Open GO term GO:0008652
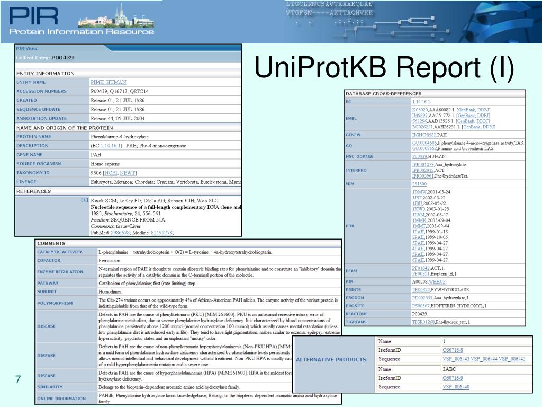Screen dimensions: 542x407 [x=424, y=148]
